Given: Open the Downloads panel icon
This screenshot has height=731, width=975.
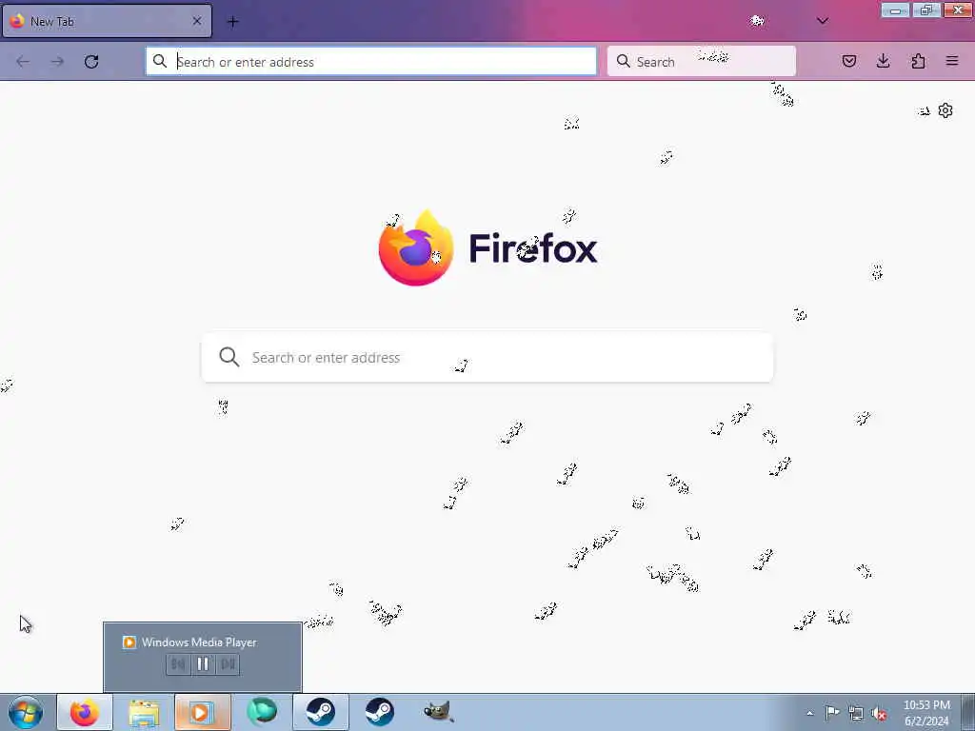Looking at the screenshot, I should pos(883,61).
